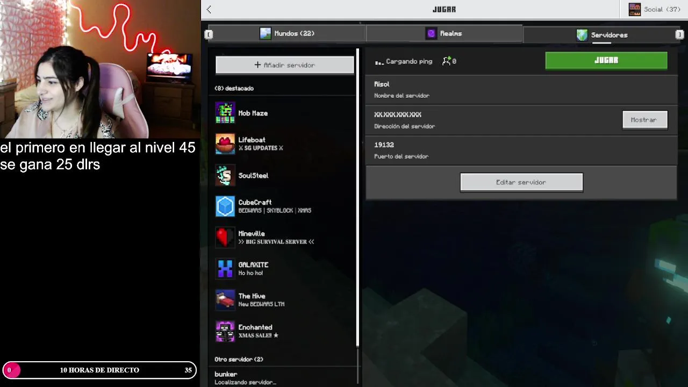Screen dimensions: 688x387
Task: Select the Lifeboat server icon
Action: [x=225, y=144]
